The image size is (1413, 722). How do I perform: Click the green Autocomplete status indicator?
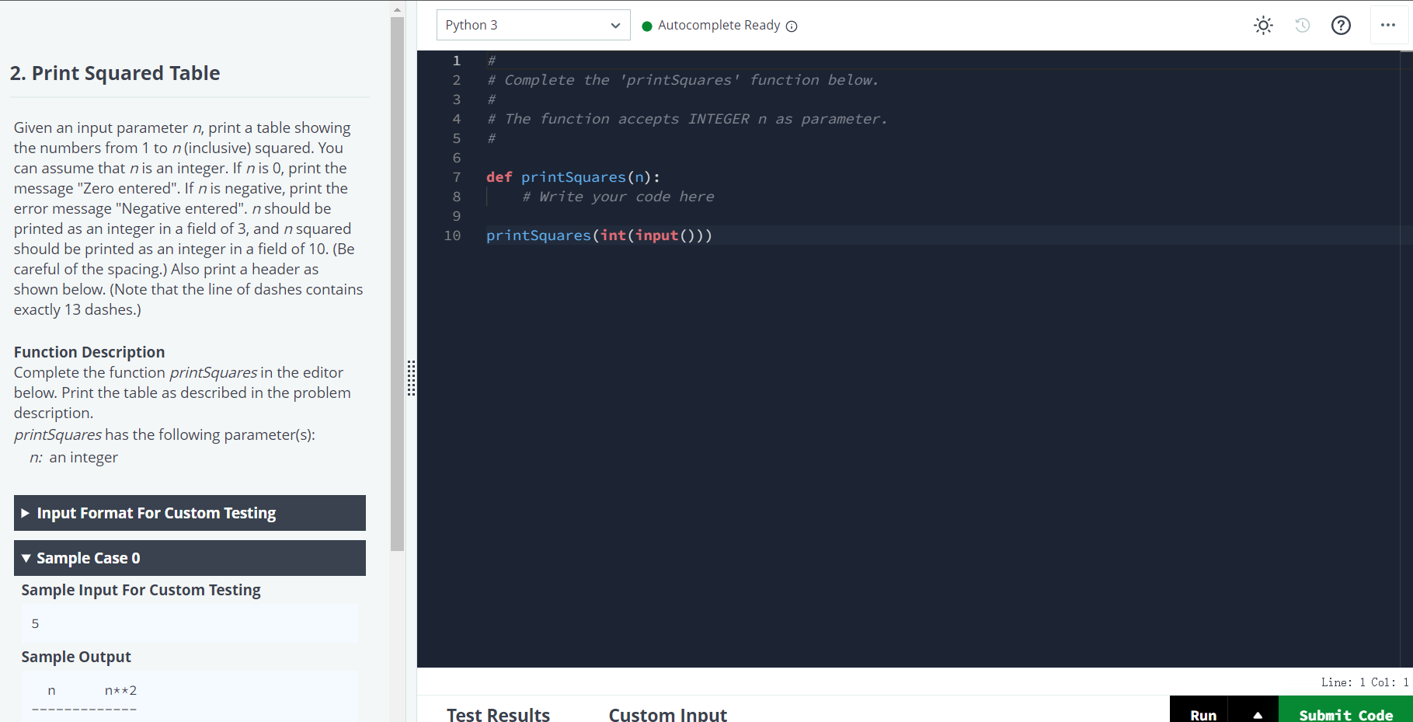click(647, 25)
